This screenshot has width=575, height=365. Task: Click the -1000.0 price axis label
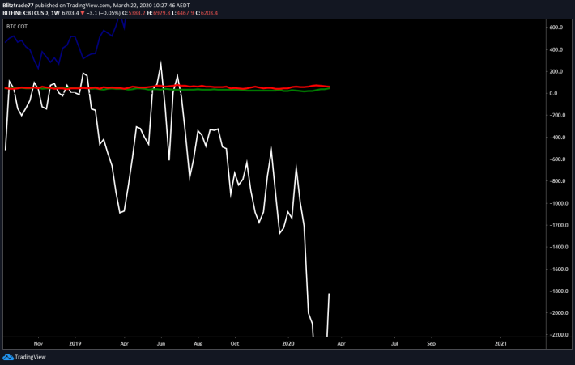click(x=558, y=203)
